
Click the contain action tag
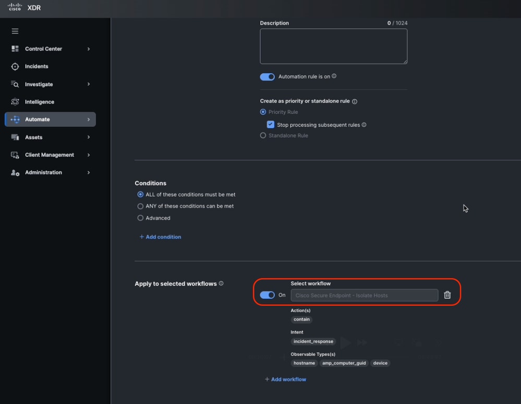click(x=301, y=319)
